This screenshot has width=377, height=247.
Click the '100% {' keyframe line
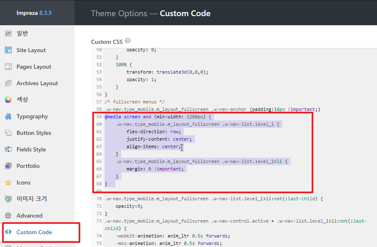pyautogui.click(x=124, y=65)
